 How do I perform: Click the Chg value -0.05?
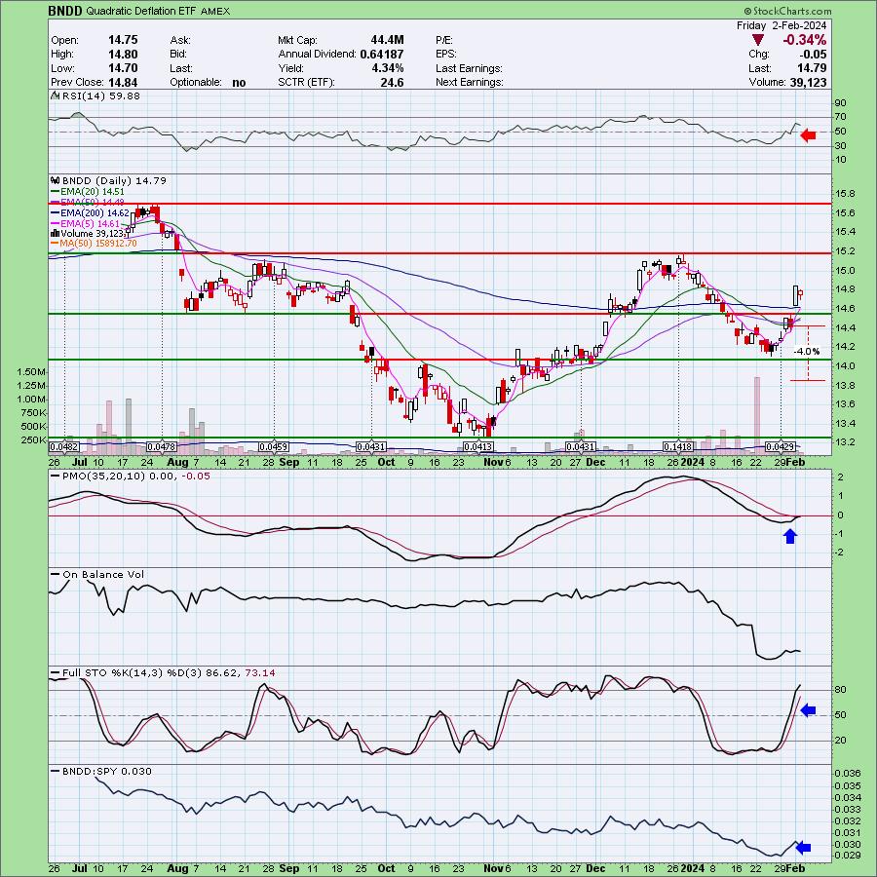pyautogui.click(x=814, y=55)
